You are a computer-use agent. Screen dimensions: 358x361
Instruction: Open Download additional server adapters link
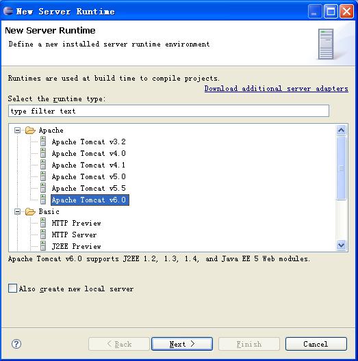[276, 89]
